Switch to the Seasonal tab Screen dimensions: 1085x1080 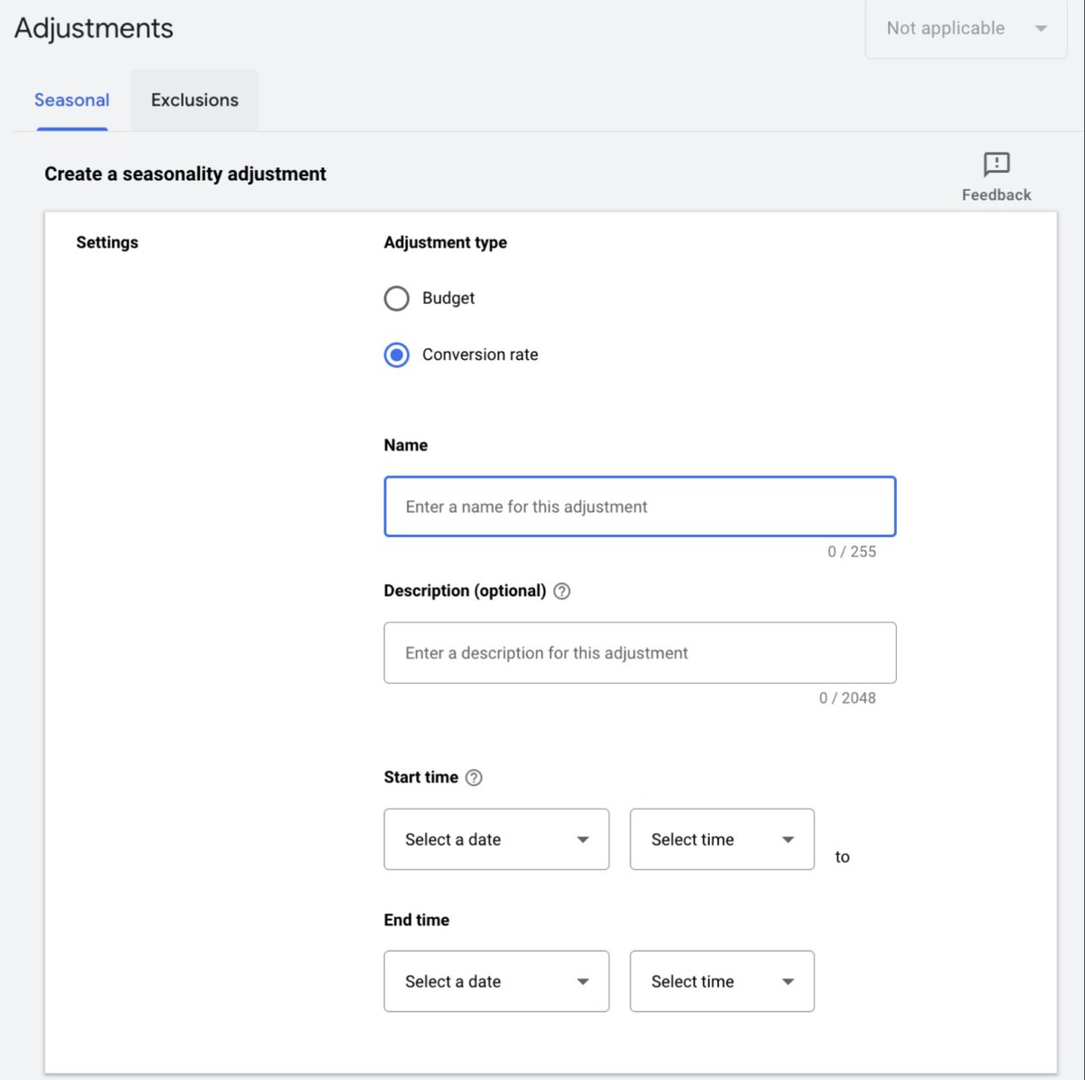coord(71,99)
